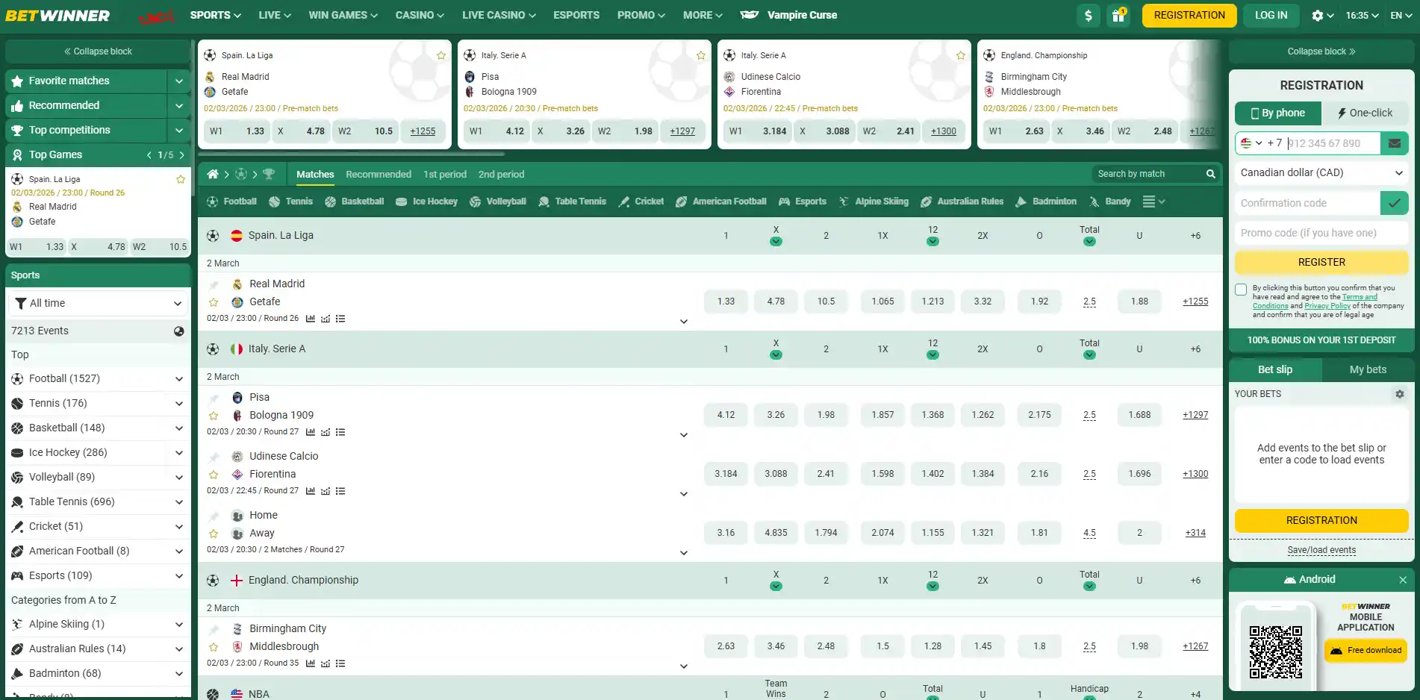
Task: Select the Football sport filter icon
Action: point(213,201)
